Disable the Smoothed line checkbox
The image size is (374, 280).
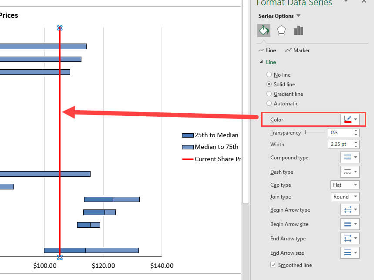[273, 265]
